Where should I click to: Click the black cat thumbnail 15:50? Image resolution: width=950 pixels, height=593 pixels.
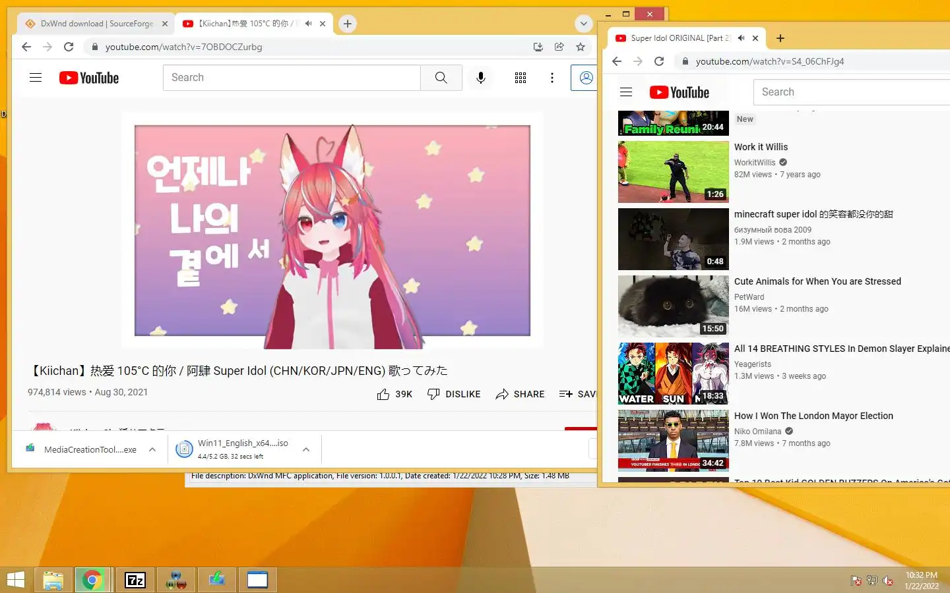coord(674,306)
